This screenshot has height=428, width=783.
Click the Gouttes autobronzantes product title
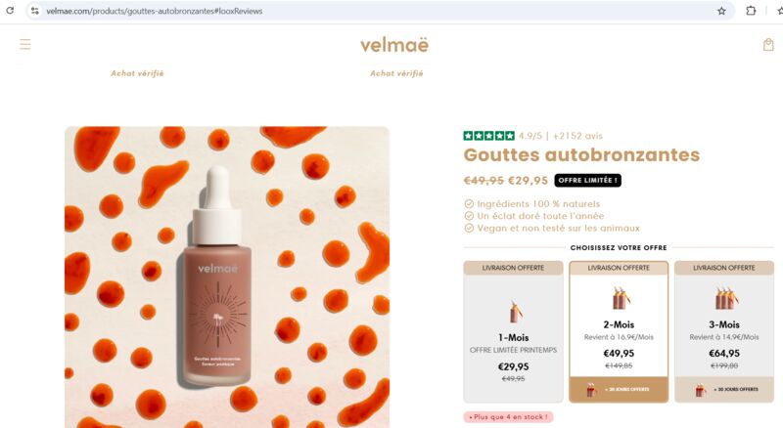click(x=581, y=154)
